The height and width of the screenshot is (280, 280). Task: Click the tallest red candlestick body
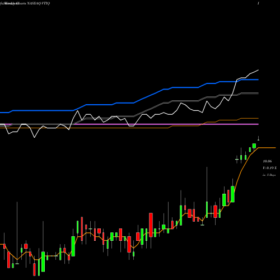coord(151,225)
